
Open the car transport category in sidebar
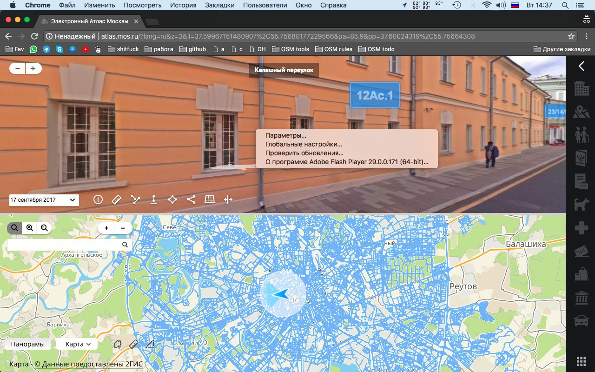pyautogui.click(x=582, y=321)
